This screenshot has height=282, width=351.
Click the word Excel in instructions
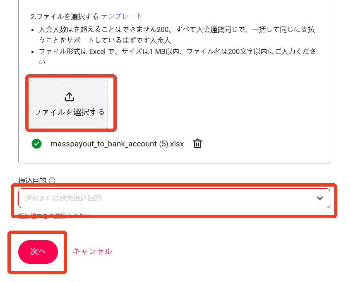pos(97,51)
